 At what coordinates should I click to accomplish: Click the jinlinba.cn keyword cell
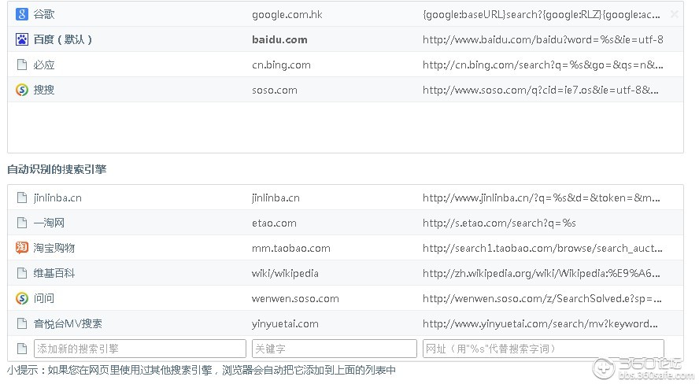click(276, 198)
